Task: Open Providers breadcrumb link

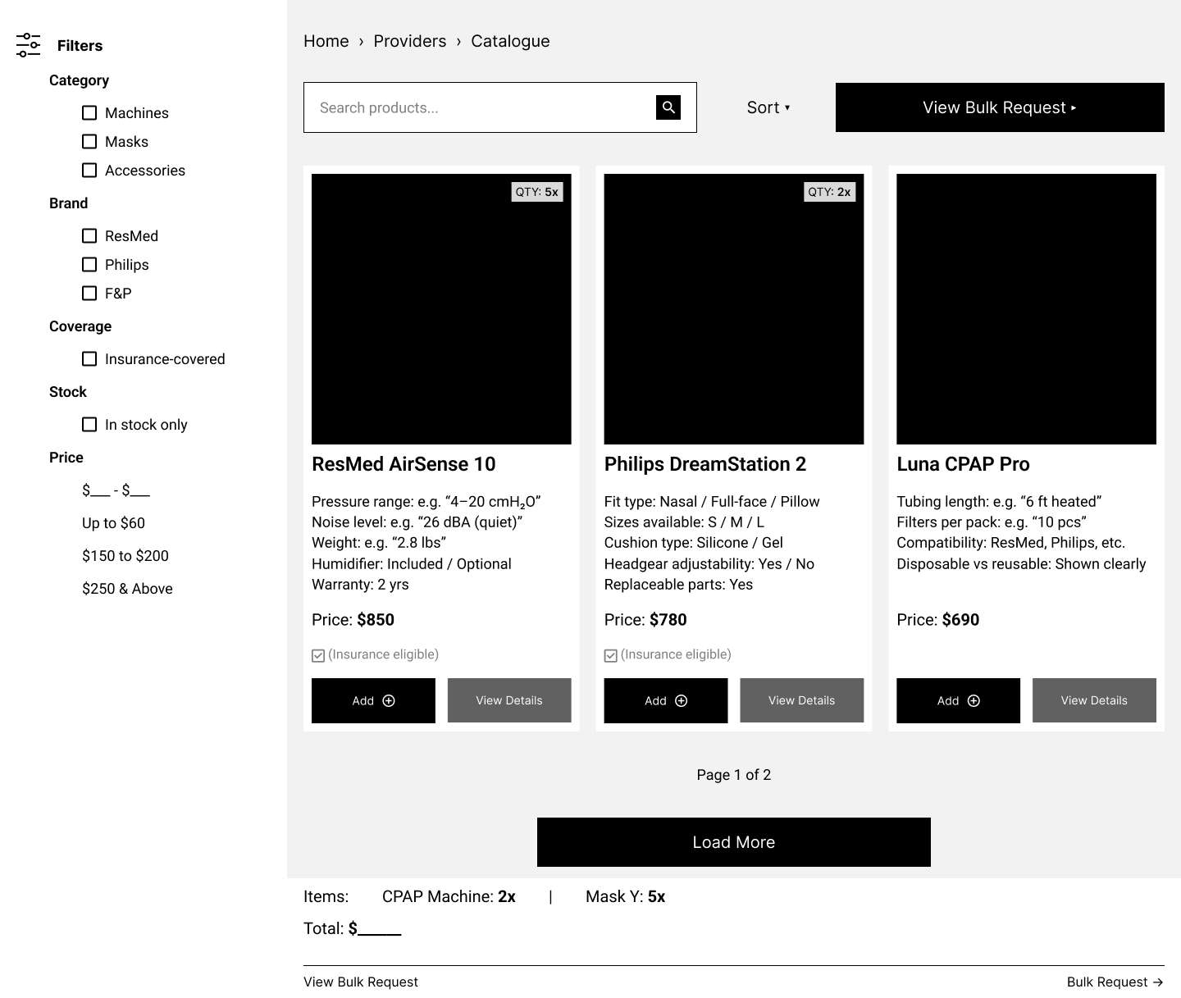Action: pyautogui.click(x=410, y=41)
